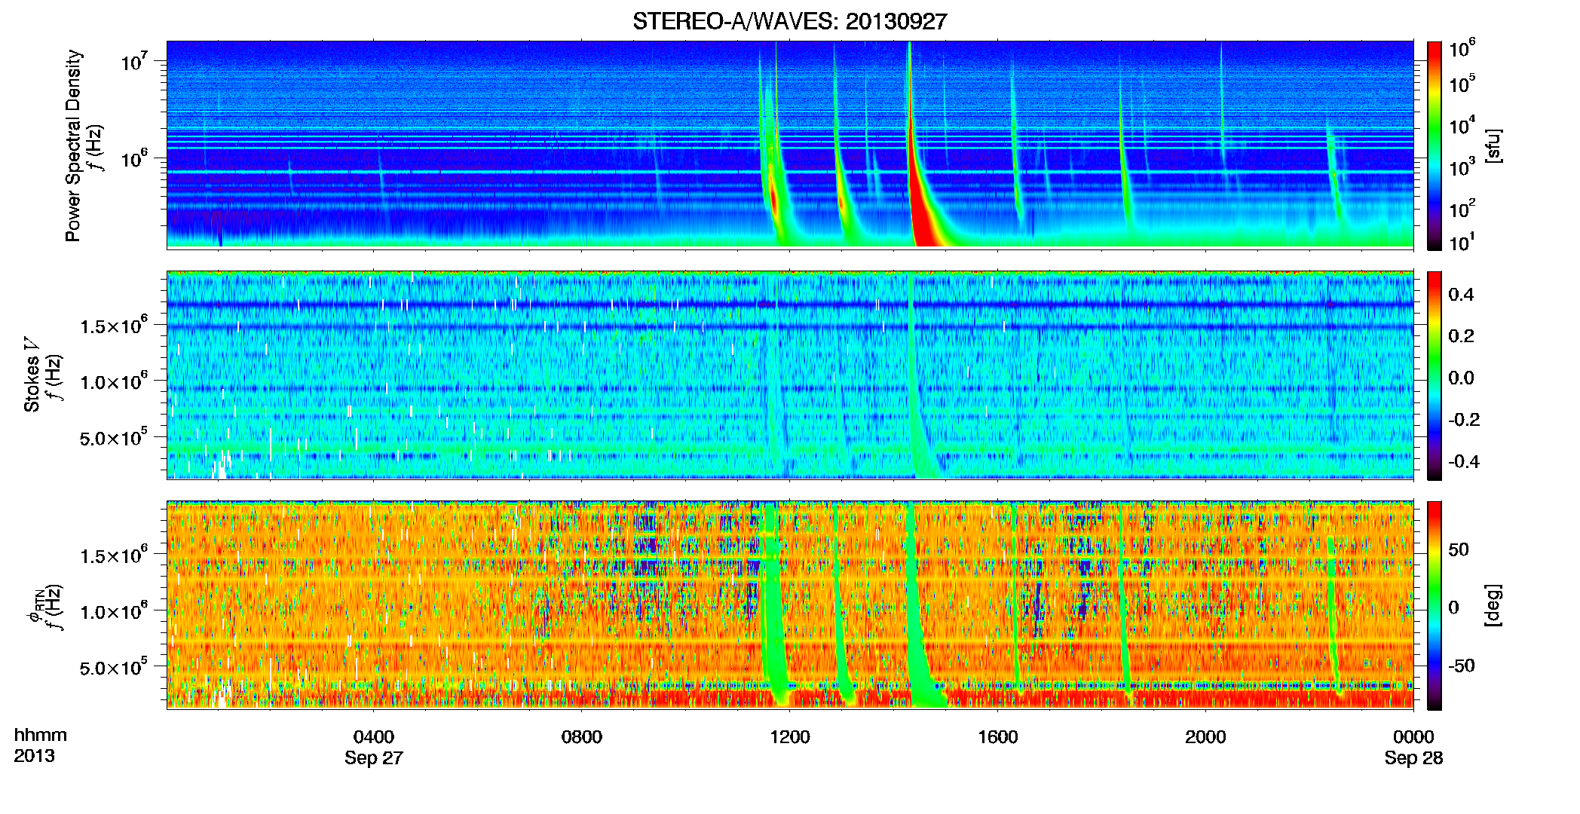Image resolution: width=1580 pixels, height=814 pixels.
Task: Click the "Sep 27" date label
Action: click(x=374, y=758)
